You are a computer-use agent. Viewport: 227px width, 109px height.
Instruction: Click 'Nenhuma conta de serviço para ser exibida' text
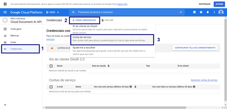pos(70,92)
